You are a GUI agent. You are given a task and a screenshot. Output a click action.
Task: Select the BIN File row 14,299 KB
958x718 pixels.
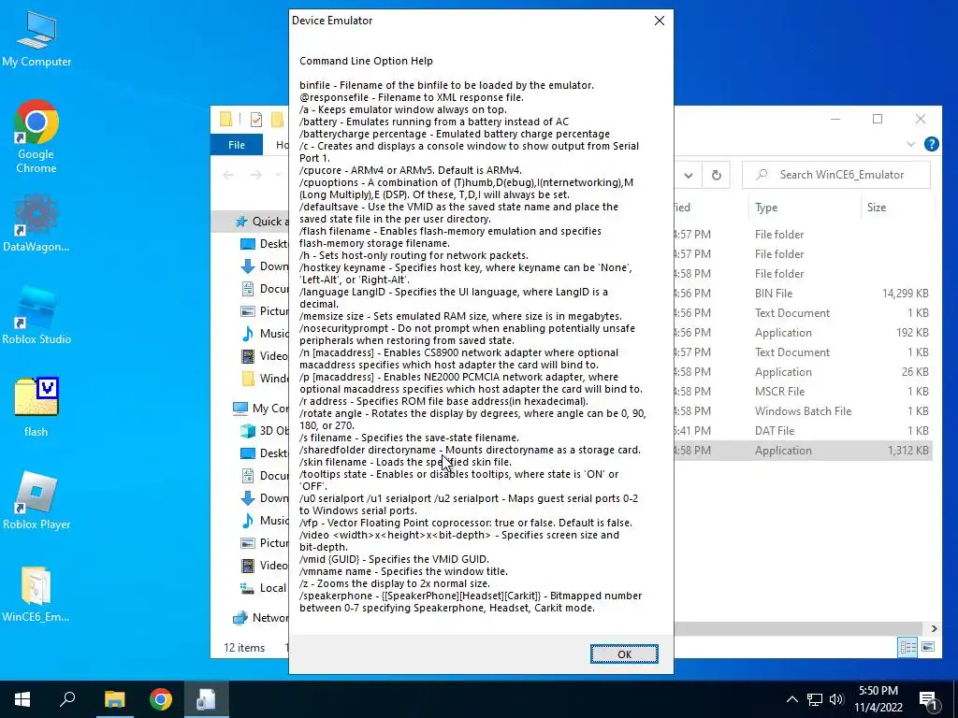(803, 293)
